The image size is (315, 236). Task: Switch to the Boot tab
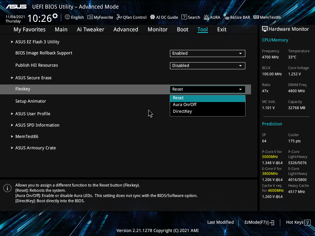182,29
